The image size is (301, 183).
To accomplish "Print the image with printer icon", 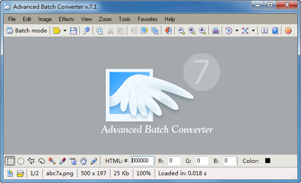I will (x=216, y=31).
